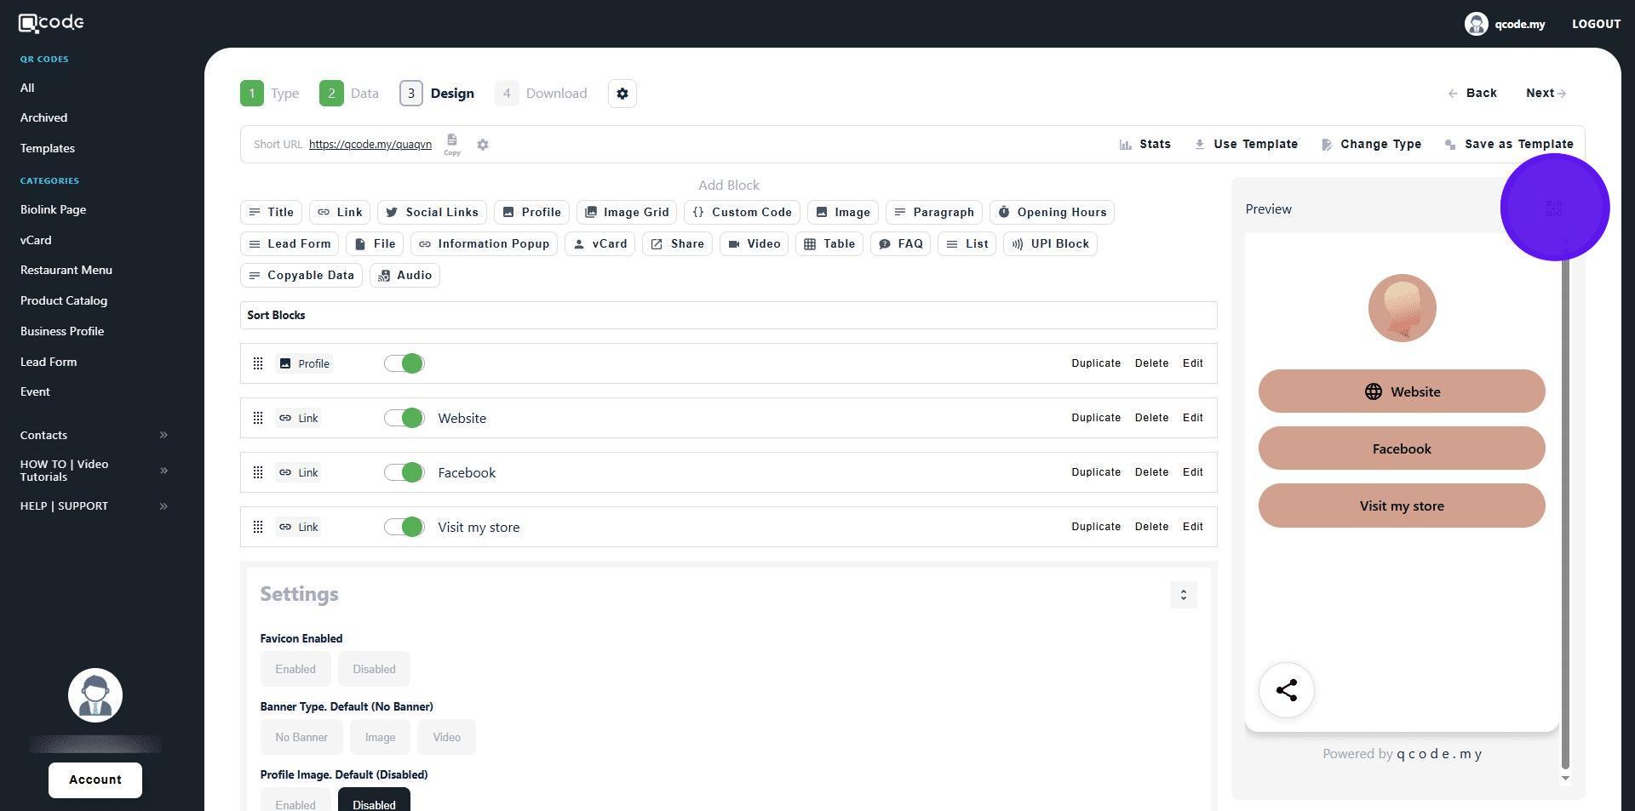Screen dimensions: 1635x811
Task: Click the gear icon beside Download step
Action: pos(622,94)
